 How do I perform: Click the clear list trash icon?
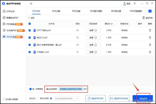click(144, 18)
